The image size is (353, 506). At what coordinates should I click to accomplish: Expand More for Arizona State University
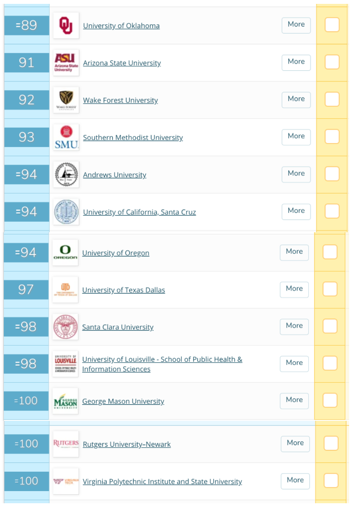[x=296, y=62]
